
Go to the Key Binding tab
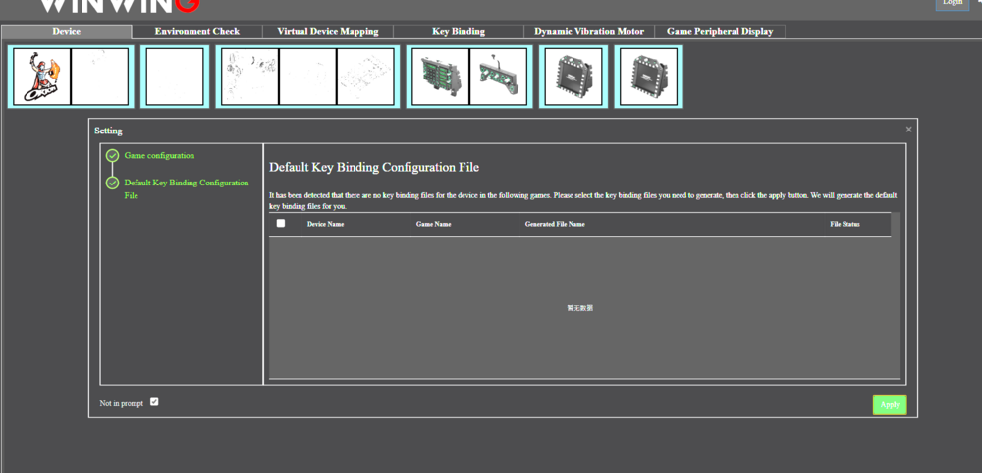pos(459,32)
